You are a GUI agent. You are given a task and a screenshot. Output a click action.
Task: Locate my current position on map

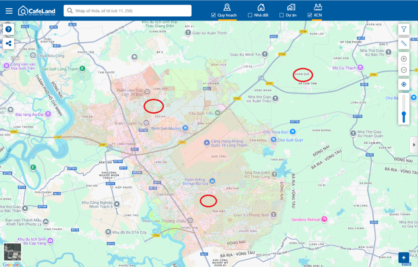404,84
